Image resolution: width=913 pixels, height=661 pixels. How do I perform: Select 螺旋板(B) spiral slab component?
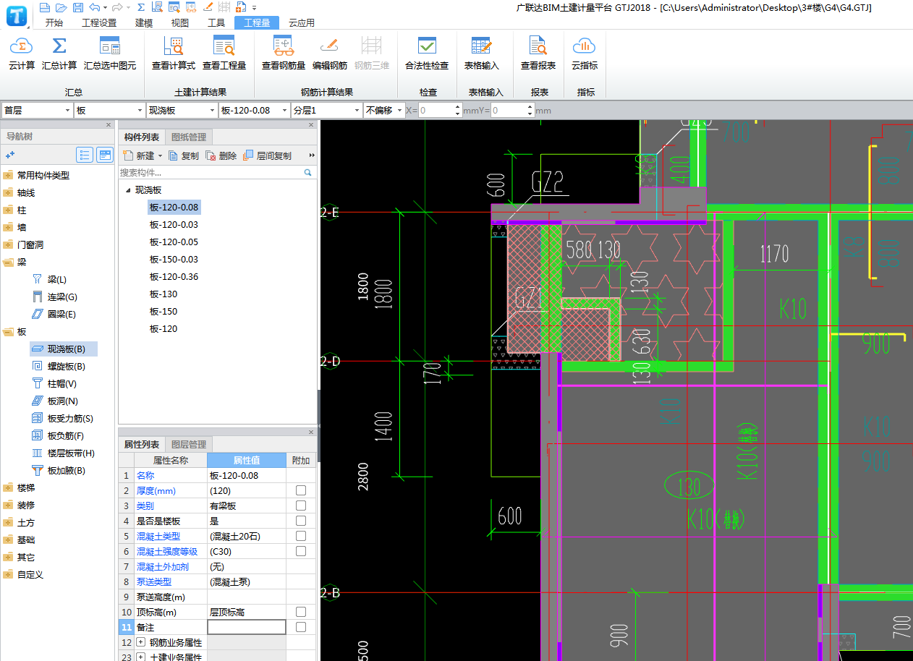point(59,366)
